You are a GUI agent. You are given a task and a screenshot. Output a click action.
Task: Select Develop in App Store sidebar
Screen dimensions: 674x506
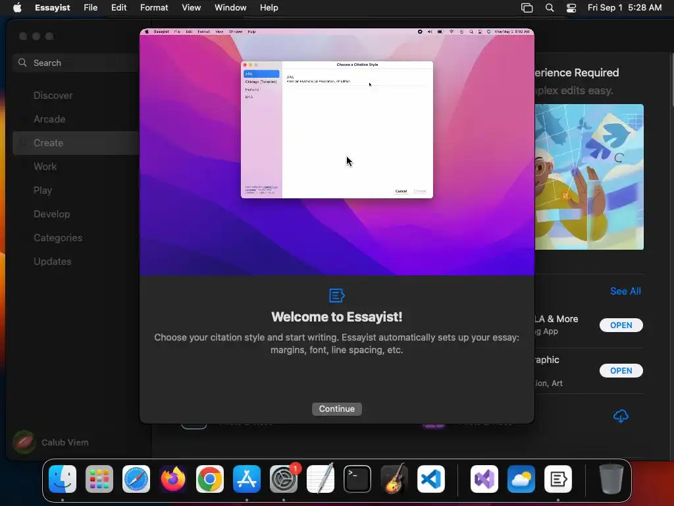click(51, 214)
